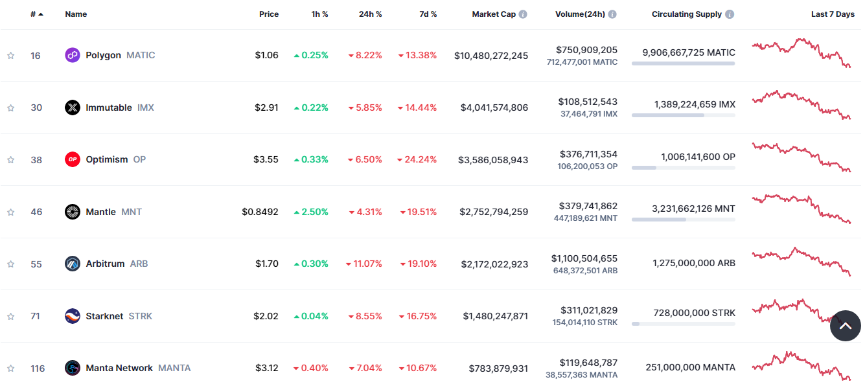The width and height of the screenshot is (865, 386).
Task: Click the Manta Network logo icon
Action: (73, 368)
